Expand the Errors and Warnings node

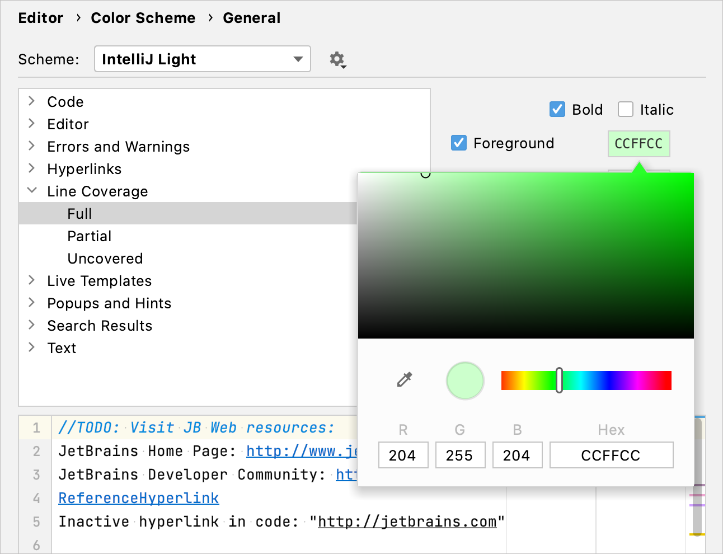pyautogui.click(x=32, y=146)
